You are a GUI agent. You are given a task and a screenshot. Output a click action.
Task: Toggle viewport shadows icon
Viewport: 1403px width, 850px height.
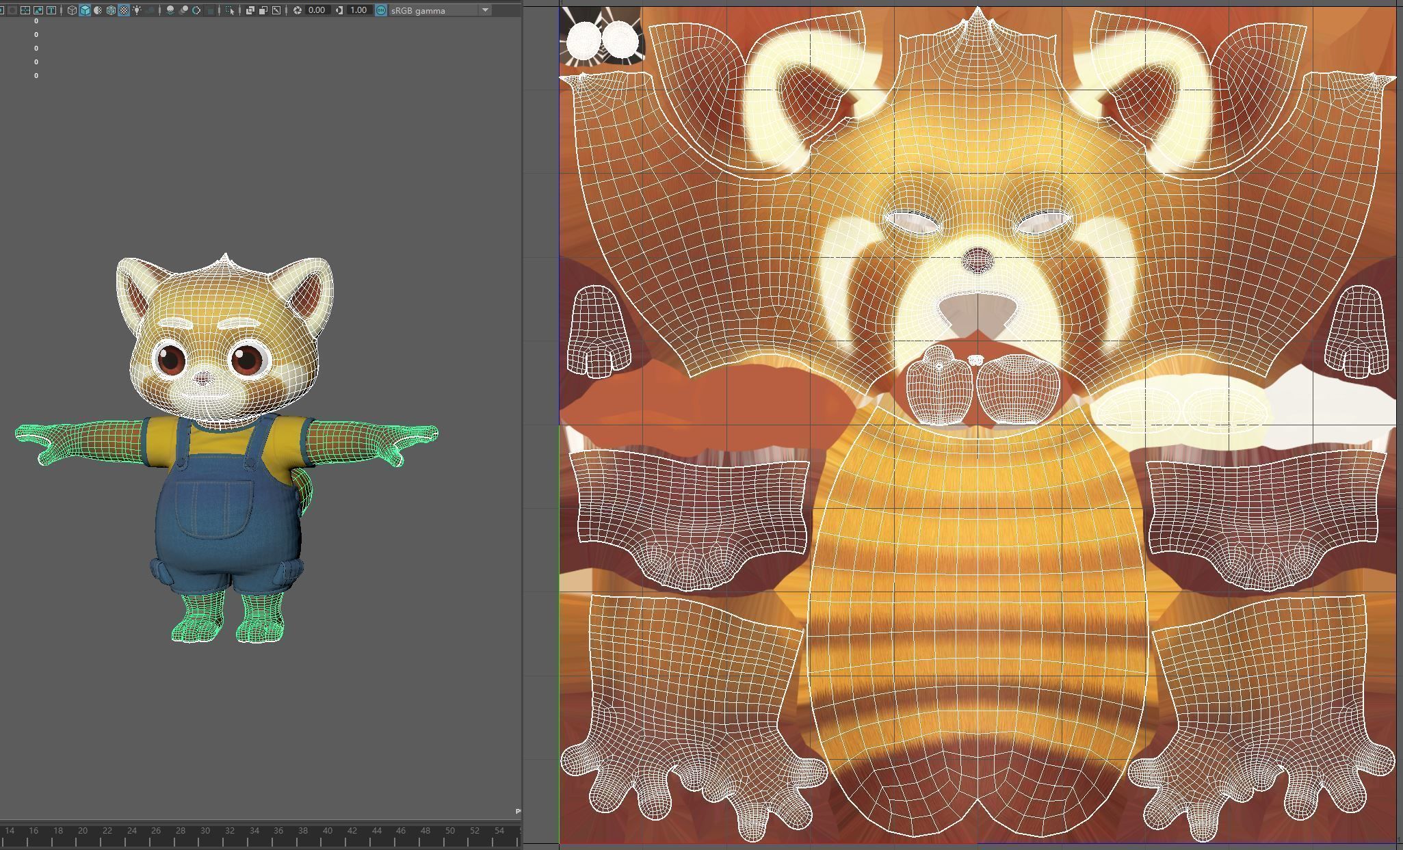(x=150, y=10)
